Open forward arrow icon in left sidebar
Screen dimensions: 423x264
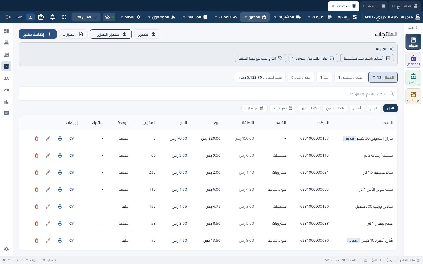(x=6, y=90)
